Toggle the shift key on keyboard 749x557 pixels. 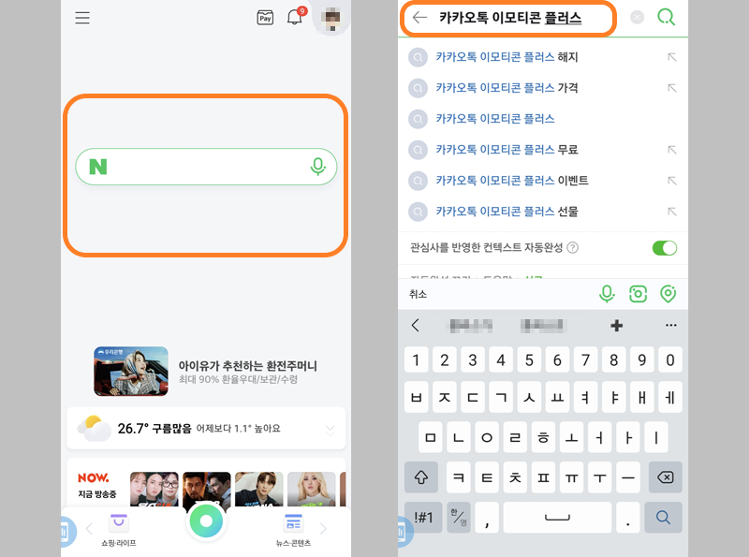[x=420, y=477]
